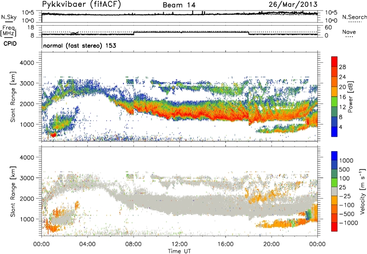Screen dimensions: 367x254
Task: Select the '08:00' time axis label
Action: pyautogui.click(x=133, y=244)
